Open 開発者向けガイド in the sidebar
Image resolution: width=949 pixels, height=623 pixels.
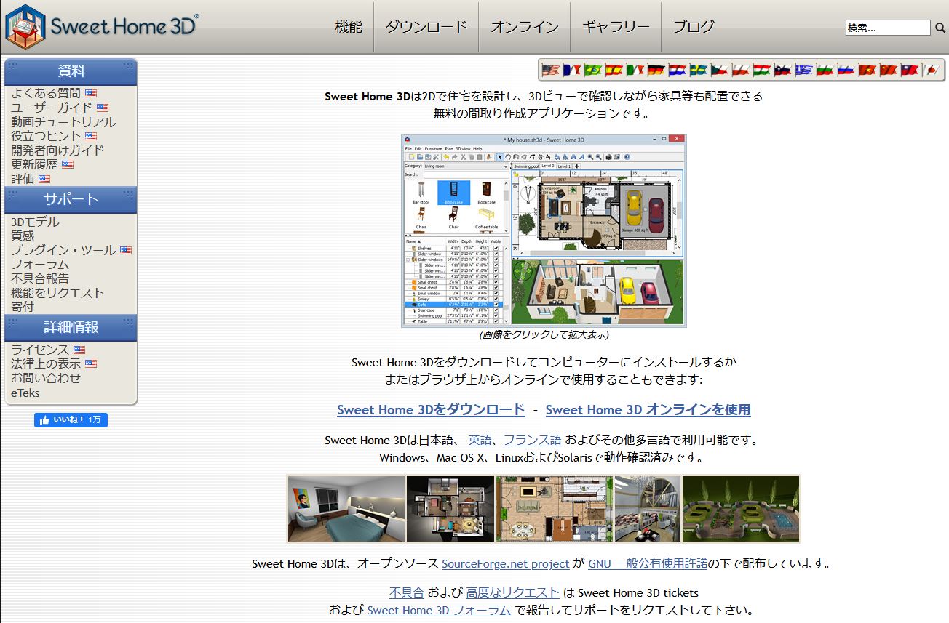click(57, 150)
